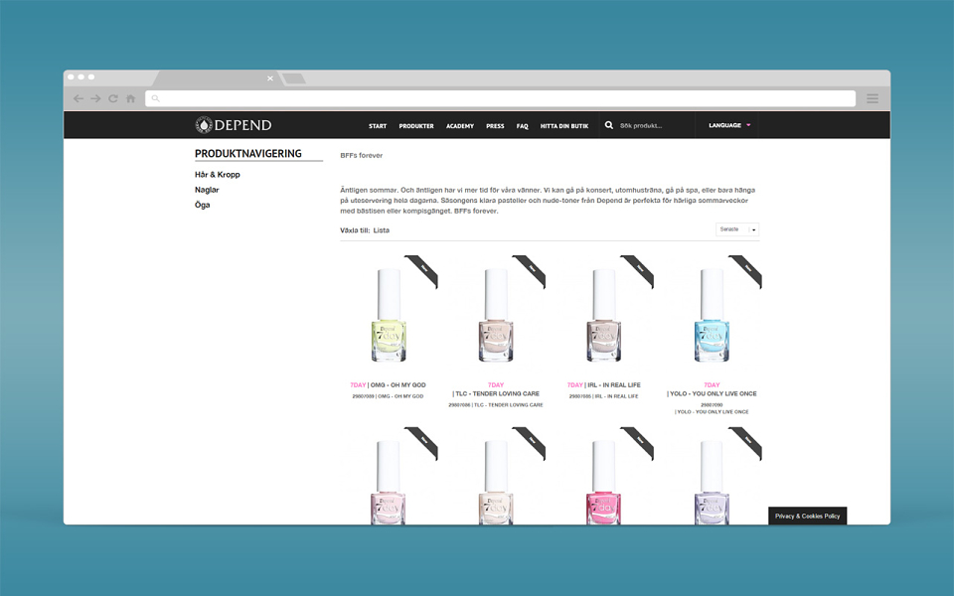Click the browser back arrow icon
Image resolution: width=954 pixels, height=596 pixels.
pyautogui.click(x=79, y=98)
